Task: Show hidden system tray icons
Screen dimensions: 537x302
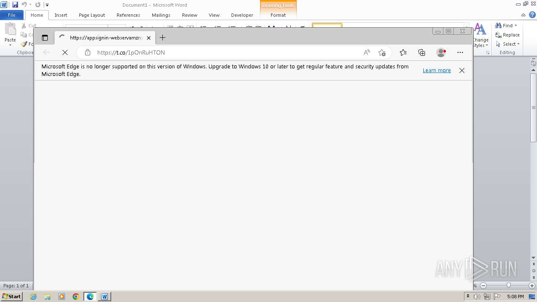Action: pyautogui.click(x=468, y=296)
